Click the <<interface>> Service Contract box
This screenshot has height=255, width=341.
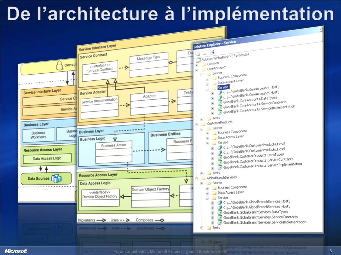[100, 71]
